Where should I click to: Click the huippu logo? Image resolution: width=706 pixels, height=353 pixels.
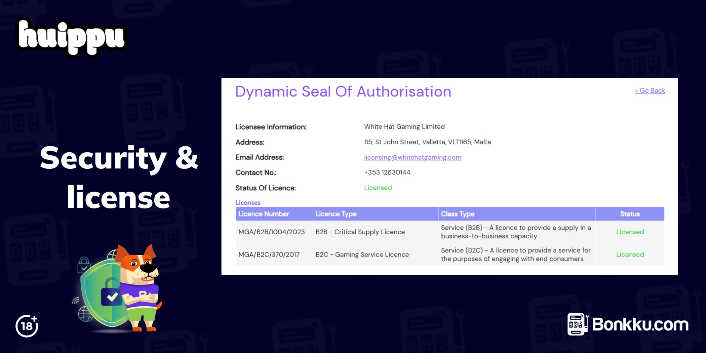point(71,37)
